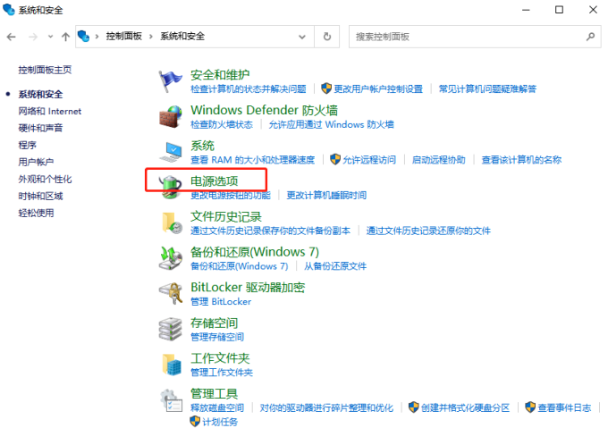Screen dimensions: 608x445
Task: Click the Storage Spaces stacked drives icon
Action: 170,329
